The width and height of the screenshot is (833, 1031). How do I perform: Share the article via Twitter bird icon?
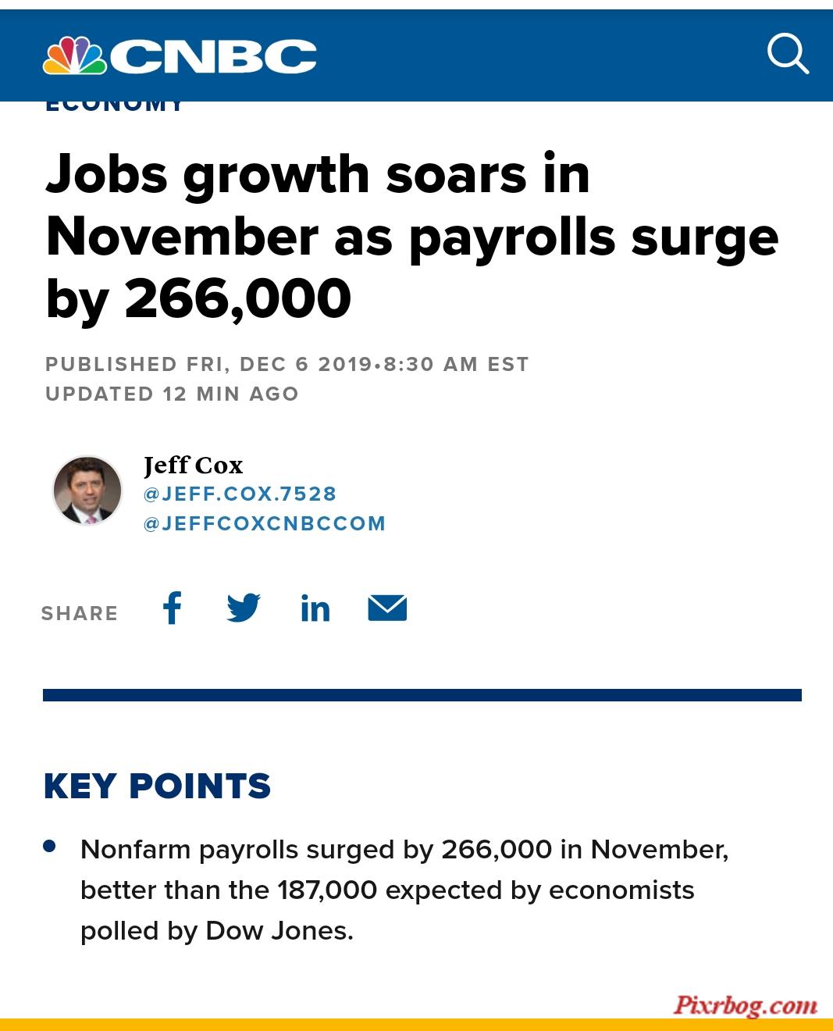[244, 608]
